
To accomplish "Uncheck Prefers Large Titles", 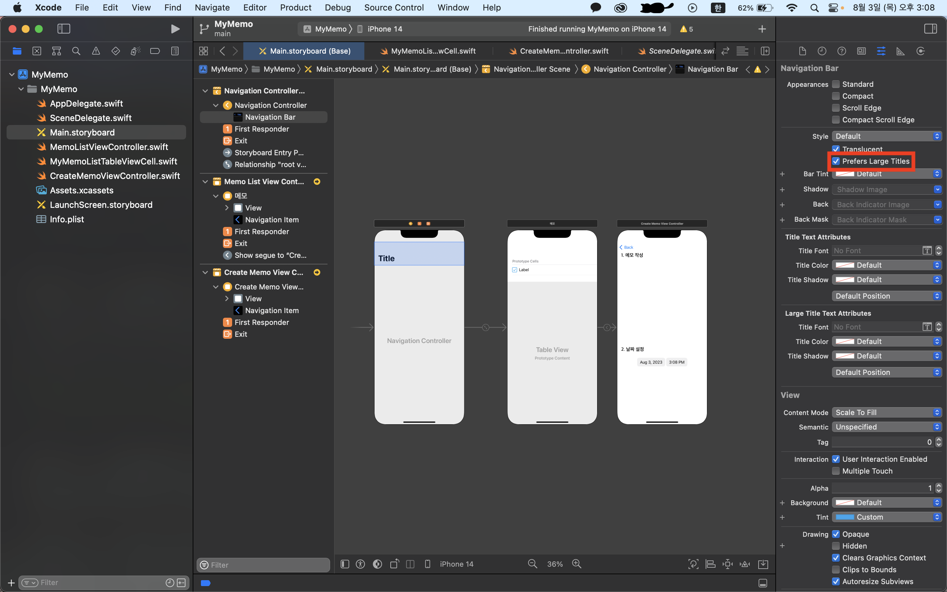I will 836,161.
